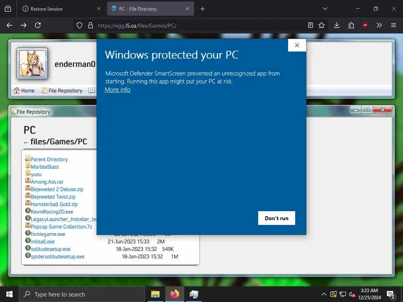Click the back arrow before files/Games/PC

[x=26, y=142]
